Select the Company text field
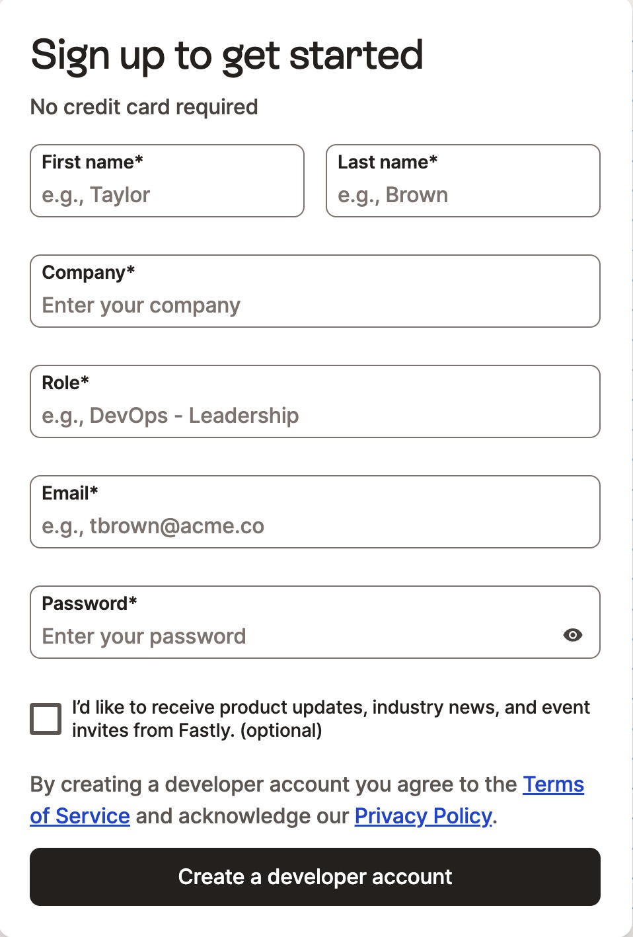The image size is (633, 937). click(315, 305)
